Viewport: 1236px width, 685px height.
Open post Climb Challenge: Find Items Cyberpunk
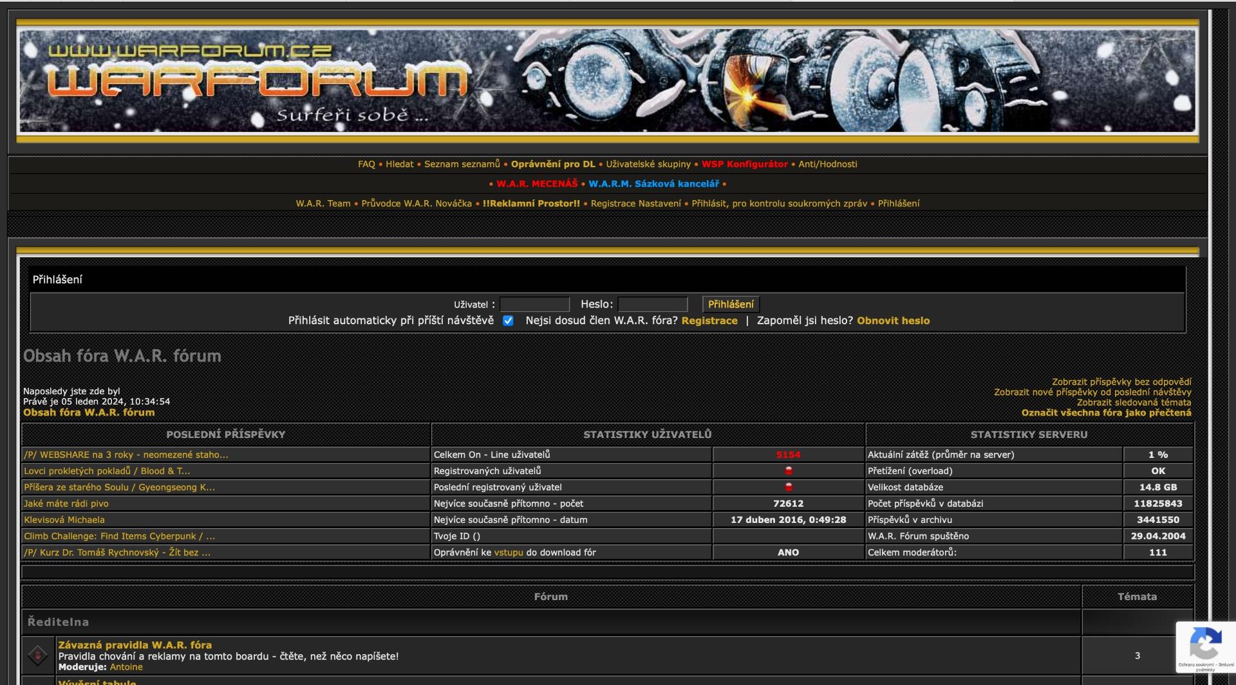click(119, 536)
